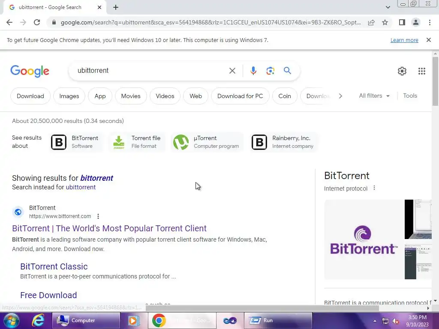The image size is (439, 329).
Task: Select the Movies filter chip
Action: (131, 96)
